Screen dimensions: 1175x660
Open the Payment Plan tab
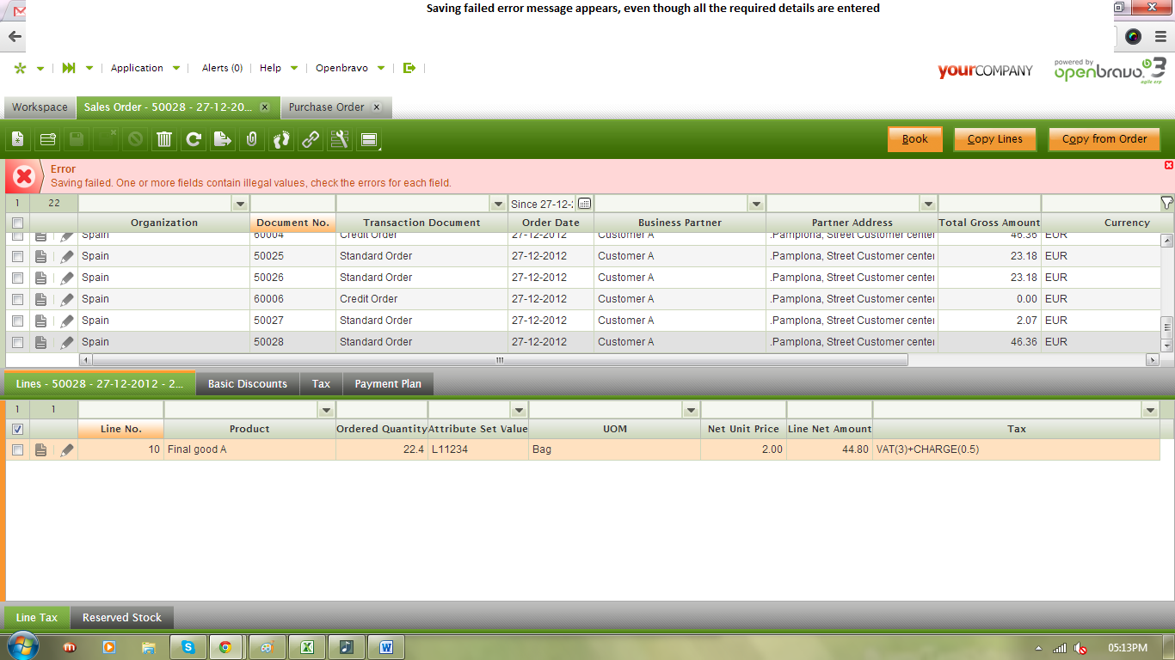[x=388, y=384]
